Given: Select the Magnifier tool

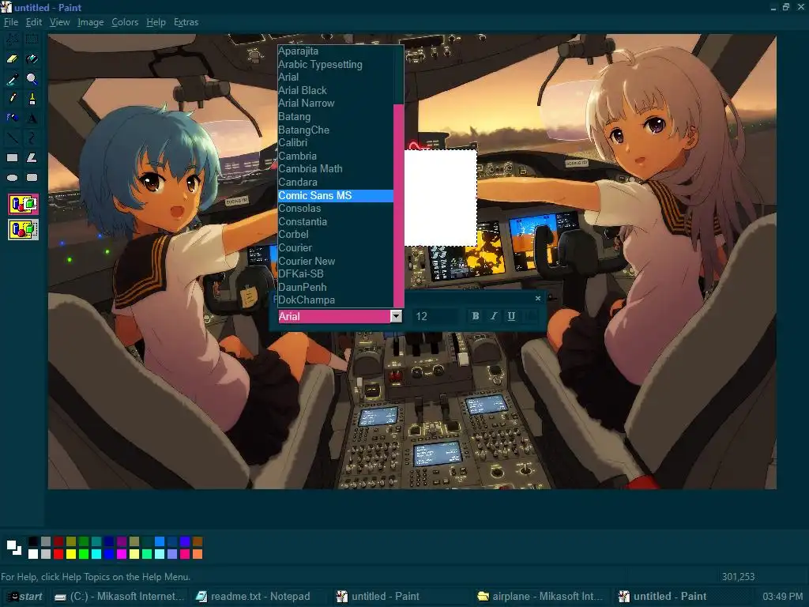Looking at the screenshot, I should coord(32,78).
